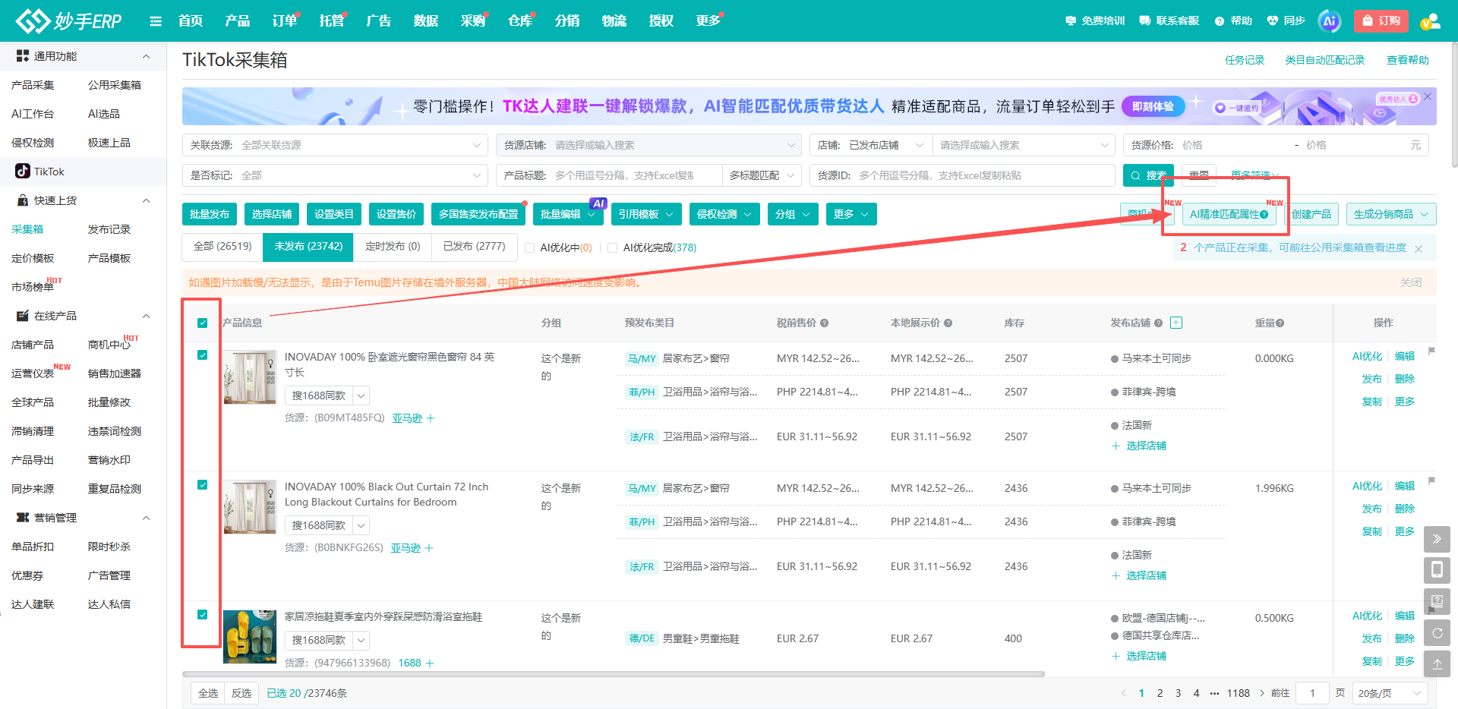Click the weight column help icon
The height and width of the screenshot is (709, 1458).
pyautogui.click(x=1280, y=323)
